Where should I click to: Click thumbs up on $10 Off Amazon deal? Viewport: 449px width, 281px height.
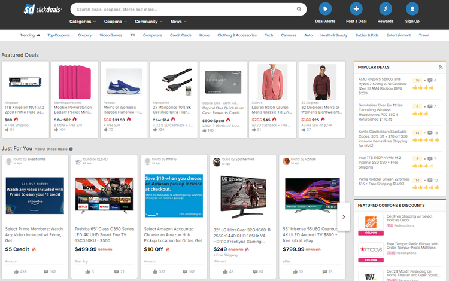[x=155, y=271]
